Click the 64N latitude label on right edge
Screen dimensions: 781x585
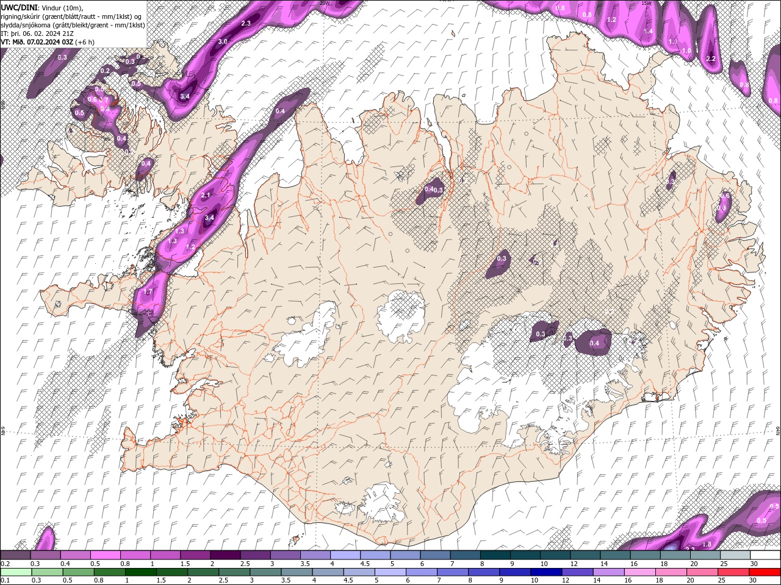pyautogui.click(x=778, y=430)
